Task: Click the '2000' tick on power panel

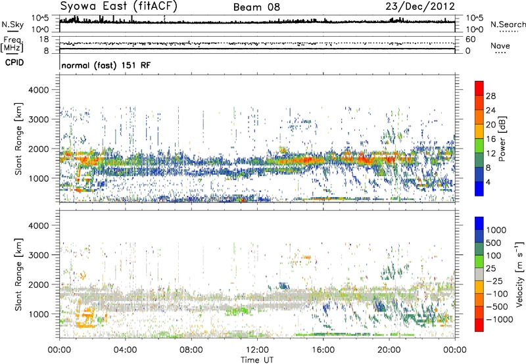Action: click(38, 148)
